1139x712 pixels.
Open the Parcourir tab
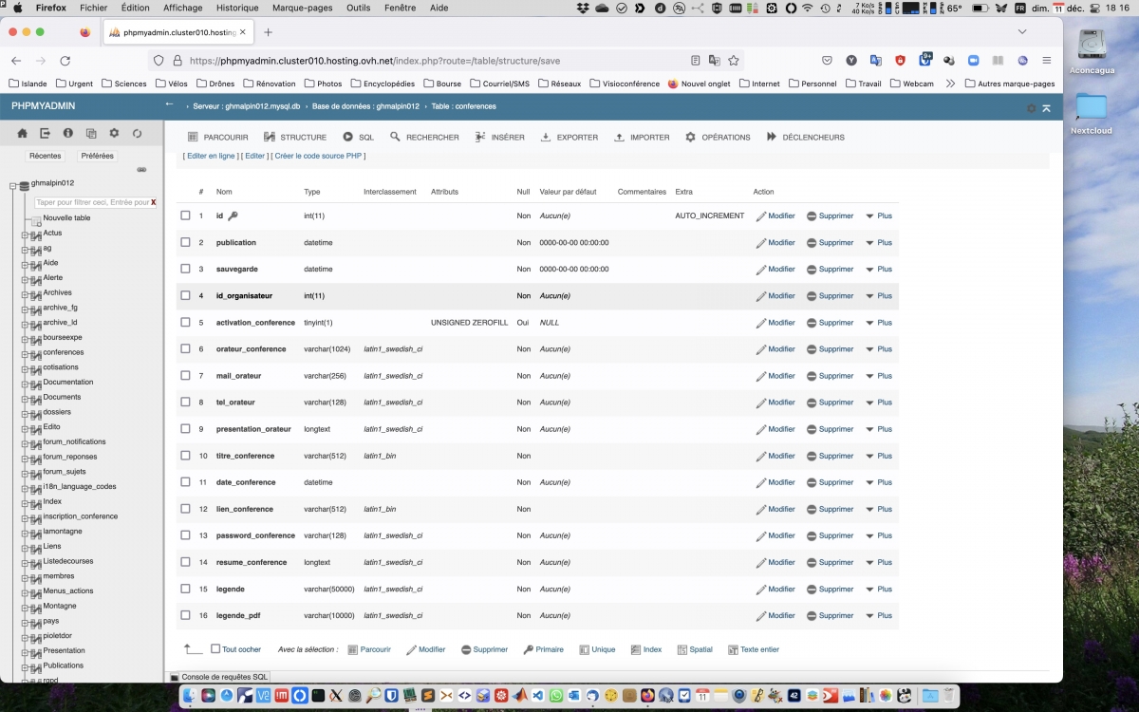click(217, 138)
